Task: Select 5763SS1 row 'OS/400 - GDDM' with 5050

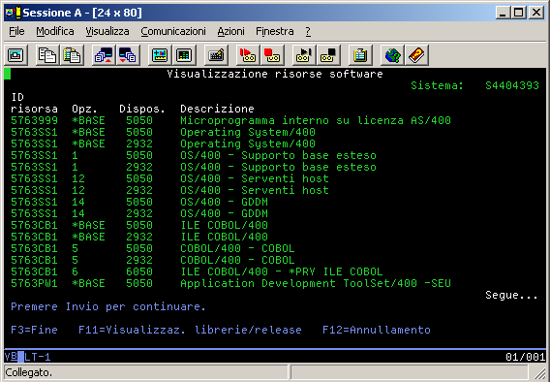Action: 139,202
